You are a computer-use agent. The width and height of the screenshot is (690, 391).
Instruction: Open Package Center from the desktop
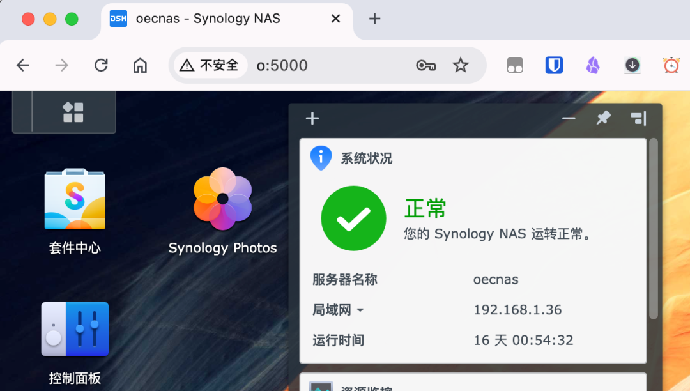point(75,199)
